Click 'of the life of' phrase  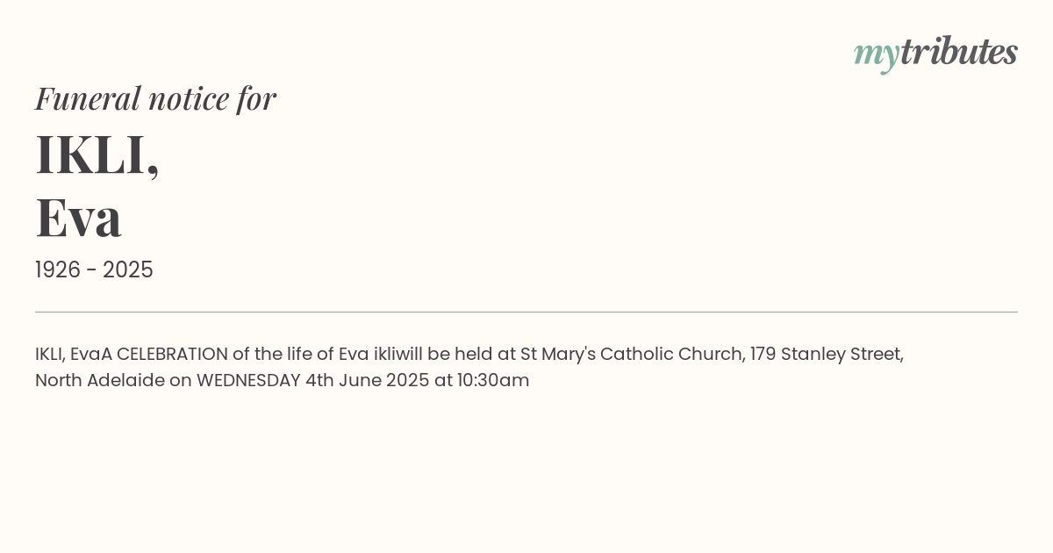pyautogui.click(x=283, y=354)
